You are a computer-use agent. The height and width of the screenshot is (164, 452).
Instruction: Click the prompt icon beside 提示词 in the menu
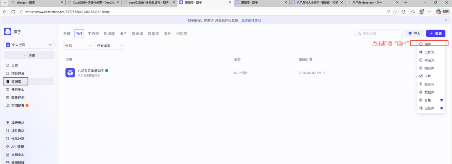421,84
